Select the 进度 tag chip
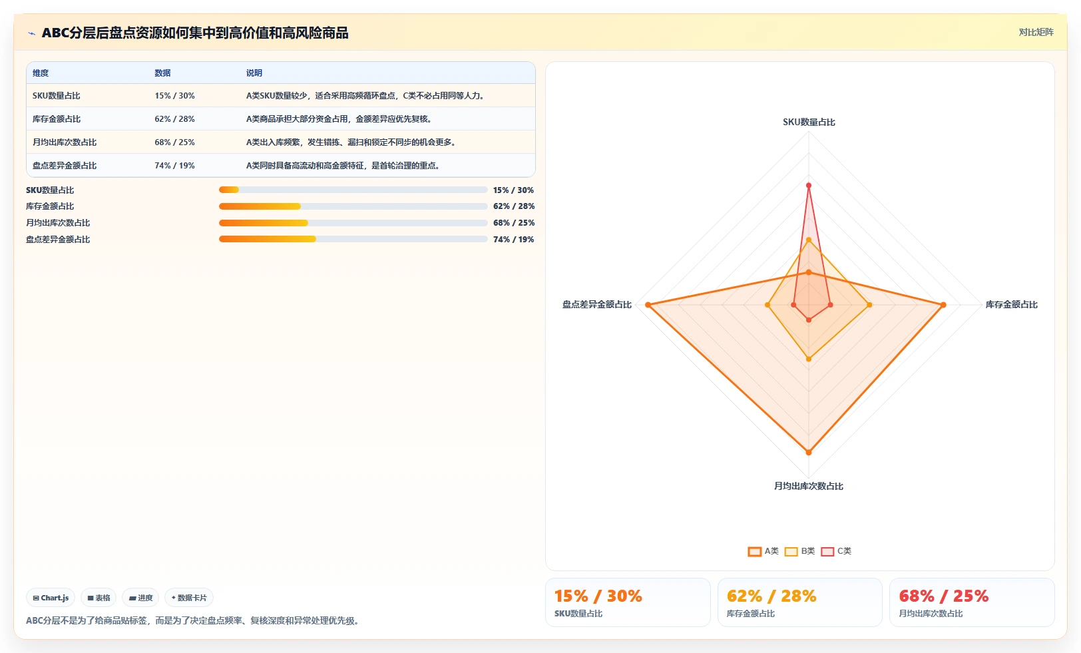The width and height of the screenshot is (1081, 653). [x=140, y=598]
